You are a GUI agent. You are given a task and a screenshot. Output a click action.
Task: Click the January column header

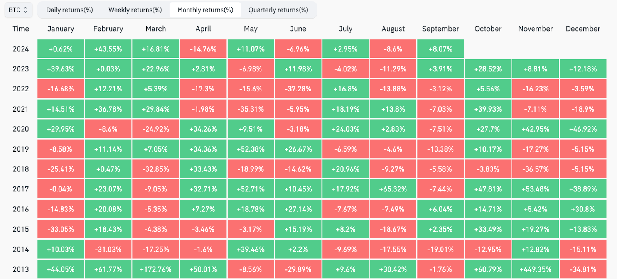coord(61,29)
